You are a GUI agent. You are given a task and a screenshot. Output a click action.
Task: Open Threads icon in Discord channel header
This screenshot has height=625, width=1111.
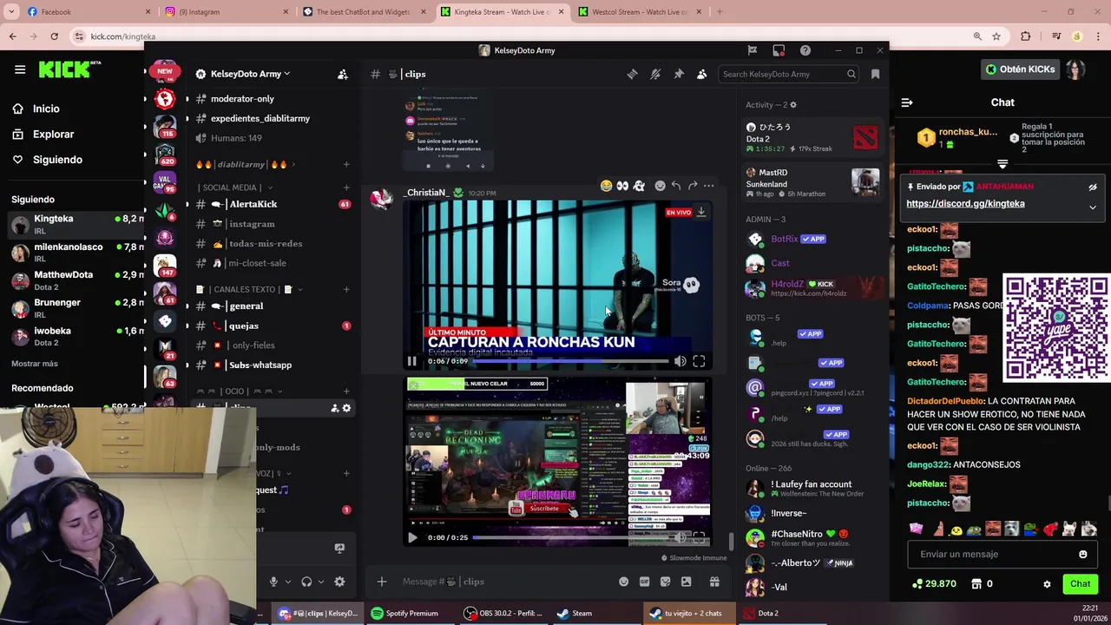632,74
